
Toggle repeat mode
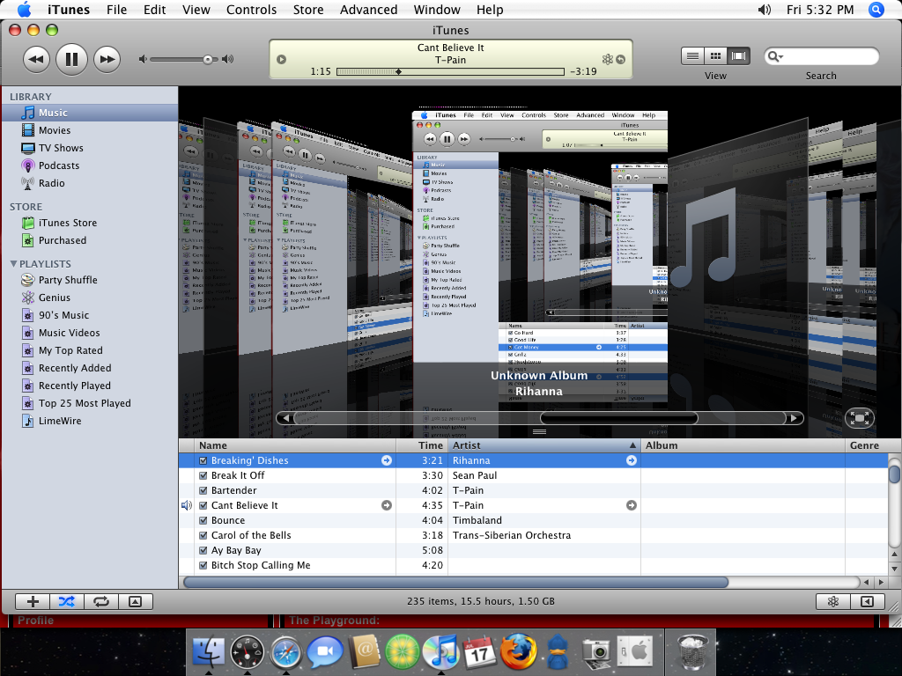pyautogui.click(x=101, y=601)
